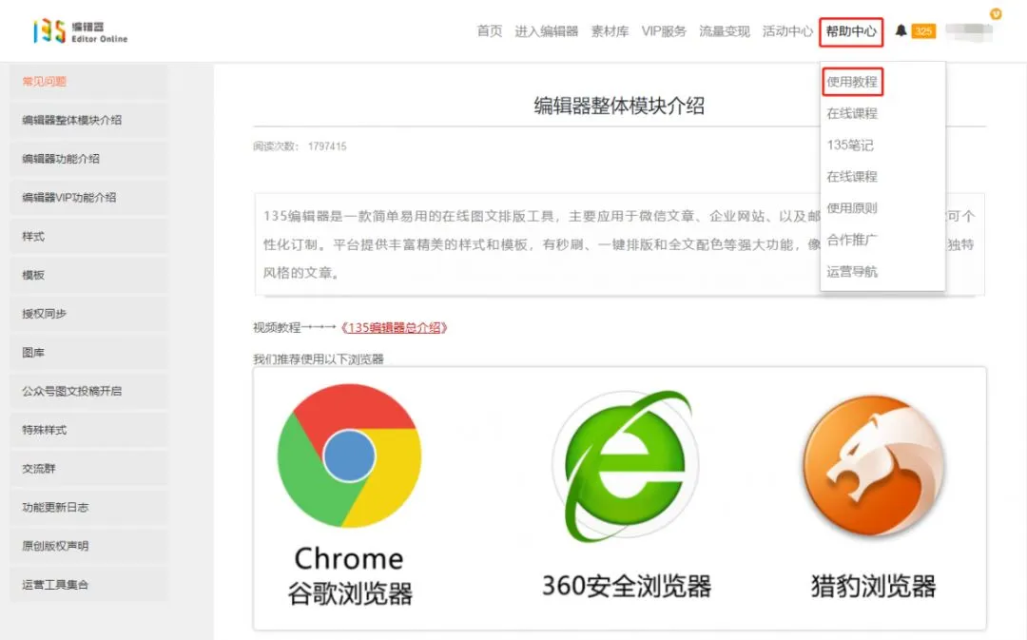Image resolution: width=1027 pixels, height=640 pixels.
Task: Choose 使用原则 from the dropdown
Action: click(x=851, y=208)
